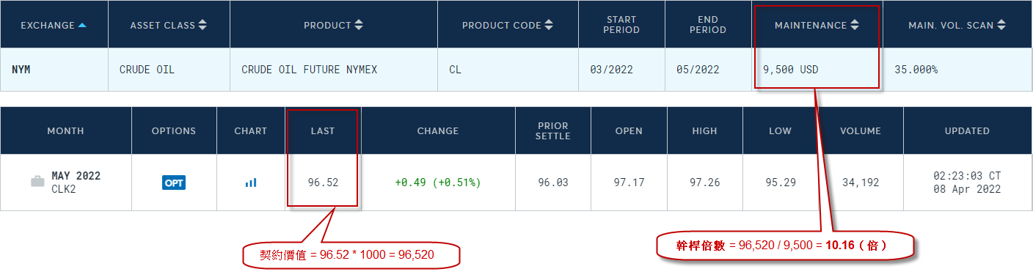
Task: Select the CLK2 contract code
Action: pos(63,188)
